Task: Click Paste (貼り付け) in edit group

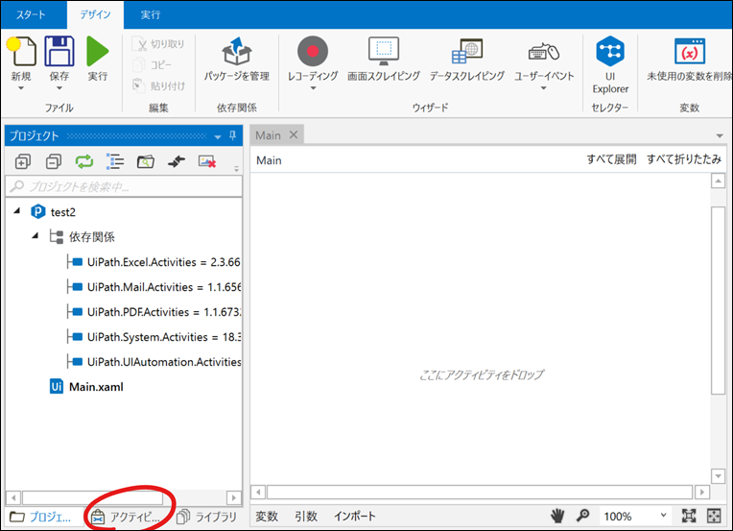Action: point(159,85)
